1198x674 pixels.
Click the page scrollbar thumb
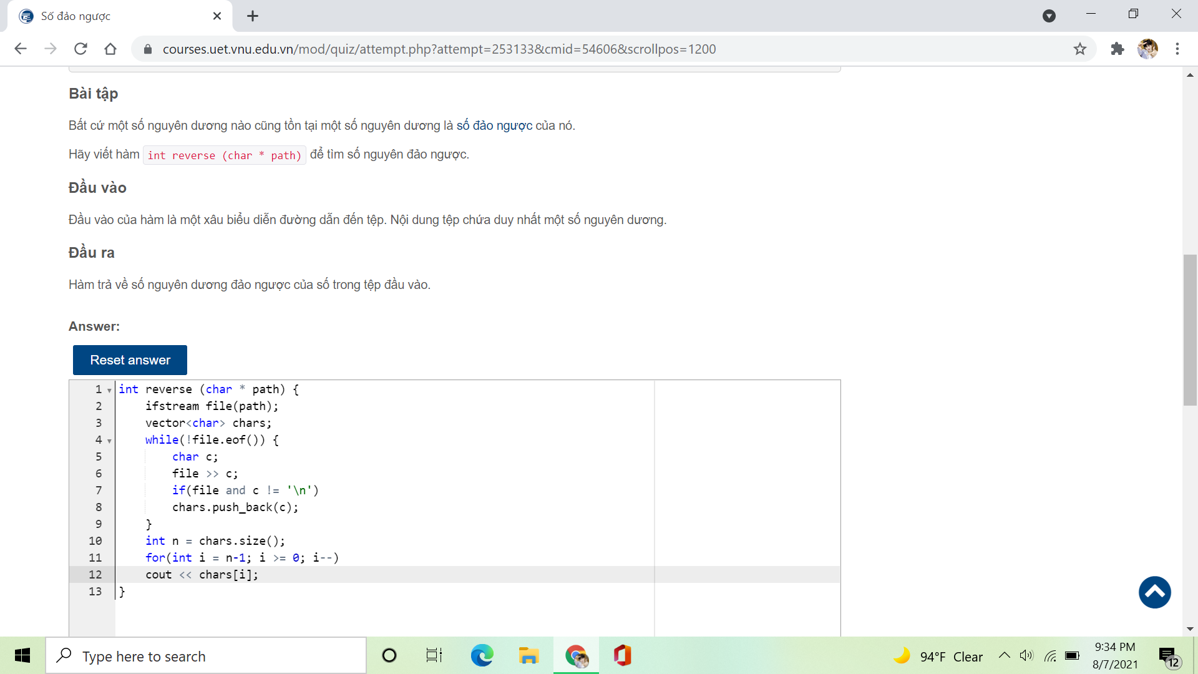tap(1190, 330)
